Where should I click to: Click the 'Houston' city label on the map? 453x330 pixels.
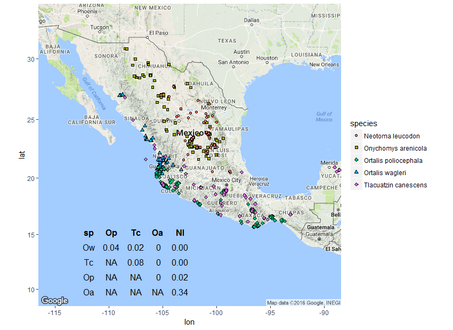click(267, 58)
